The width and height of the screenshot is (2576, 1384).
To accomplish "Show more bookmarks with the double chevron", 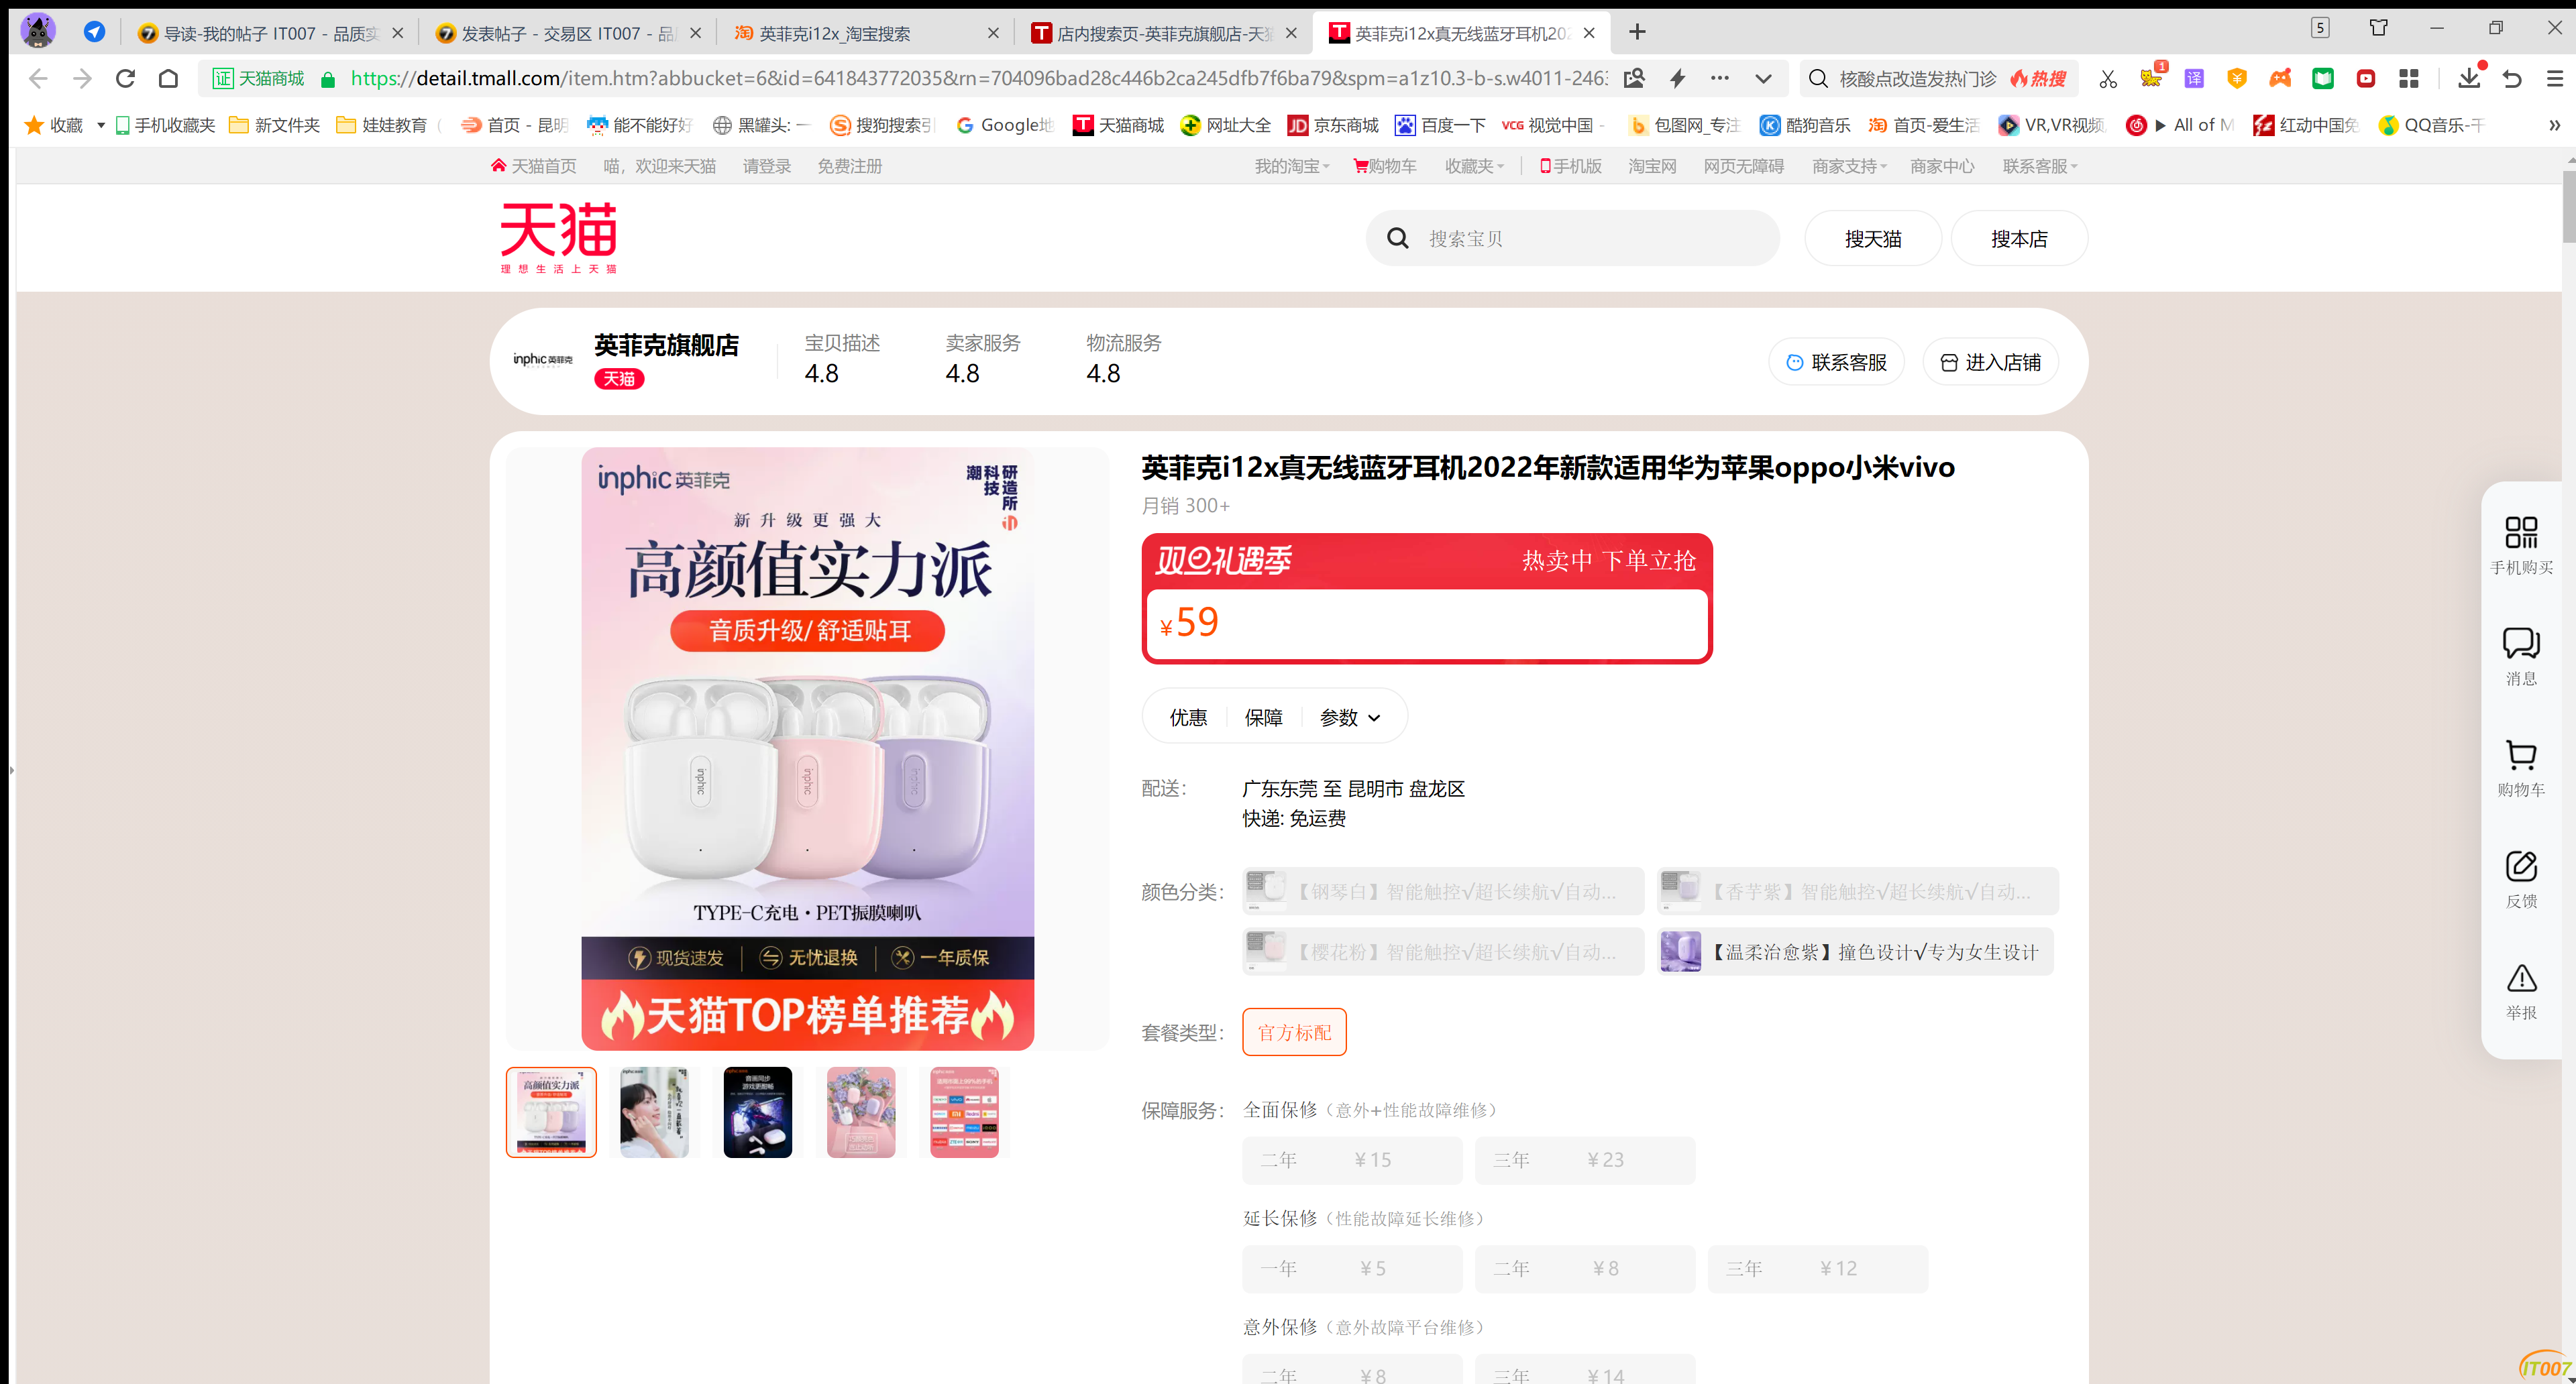I will pos(2554,125).
